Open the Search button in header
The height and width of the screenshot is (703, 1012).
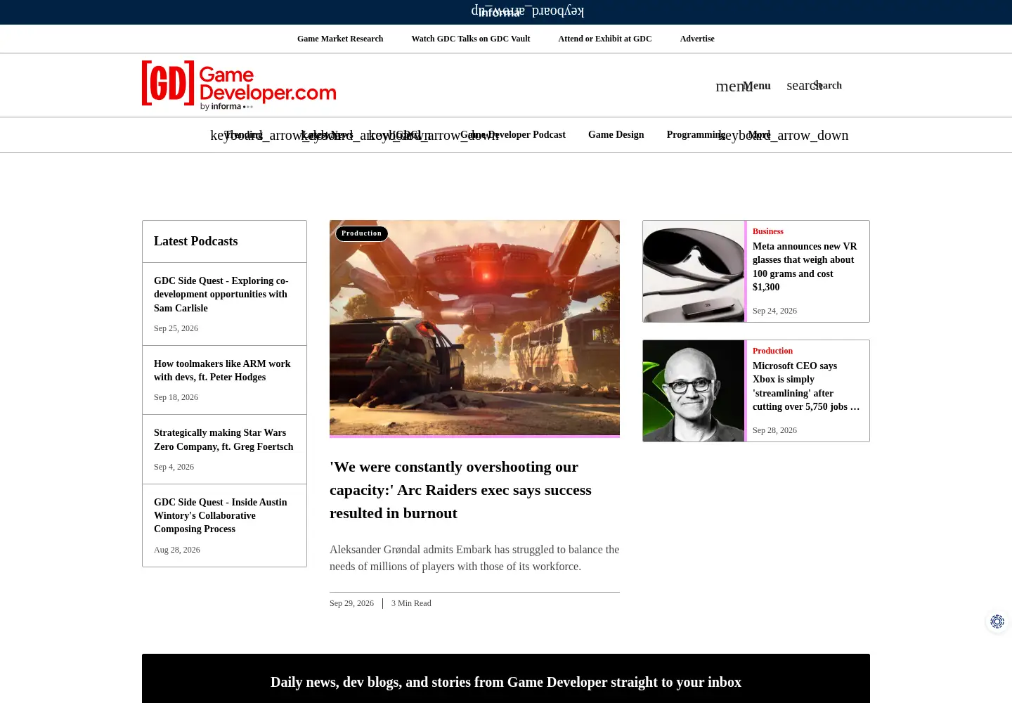814,86
